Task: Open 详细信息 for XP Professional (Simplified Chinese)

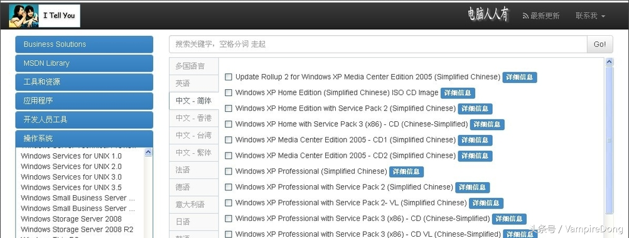Action: click(x=406, y=172)
